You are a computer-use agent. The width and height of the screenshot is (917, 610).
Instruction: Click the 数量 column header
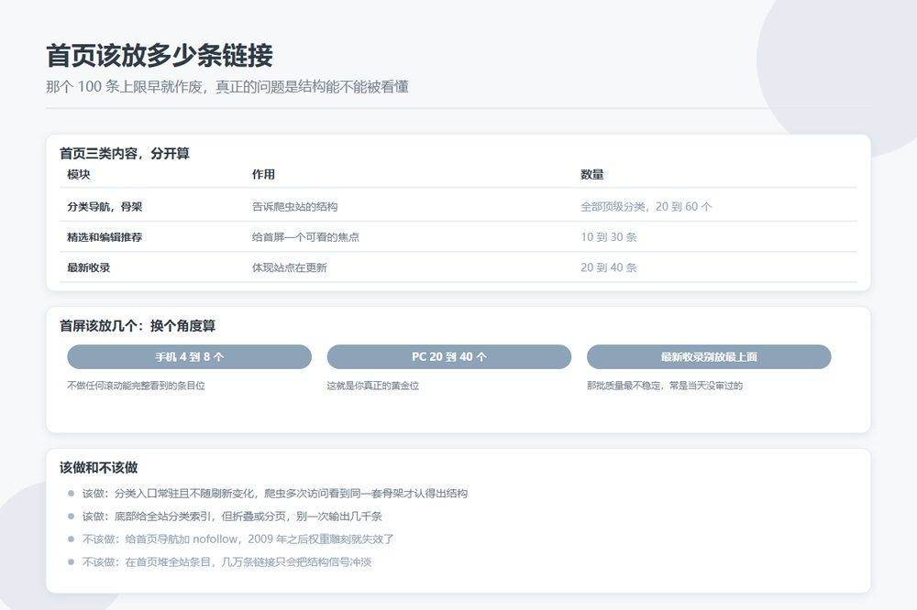[x=591, y=175]
